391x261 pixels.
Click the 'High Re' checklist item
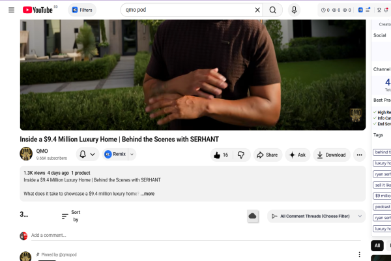pos(383,112)
